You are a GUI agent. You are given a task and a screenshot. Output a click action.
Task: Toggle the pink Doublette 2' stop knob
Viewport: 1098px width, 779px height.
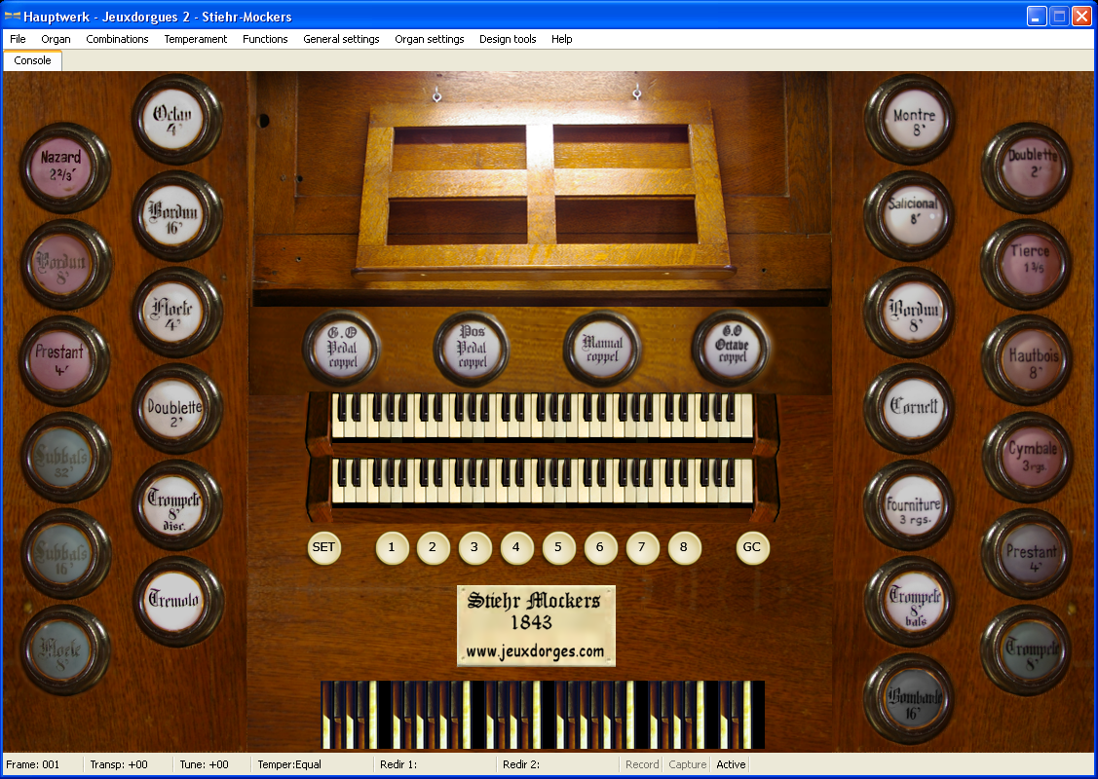pos(1027,167)
